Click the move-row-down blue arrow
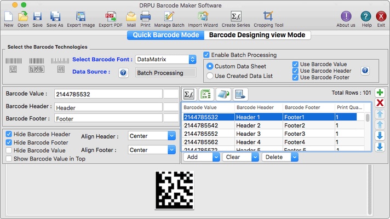 point(380,135)
